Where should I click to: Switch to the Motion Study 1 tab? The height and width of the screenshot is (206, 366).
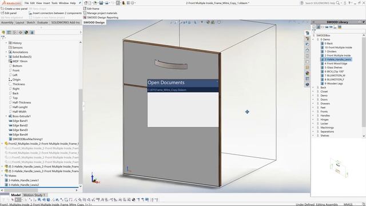coord(34,195)
